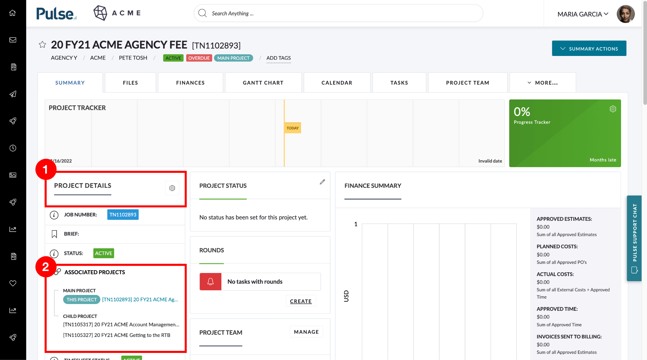The height and width of the screenshot is (360, 647).
Task: Click the green ACTIVE tag in header
Action: (x=173, y=58)
